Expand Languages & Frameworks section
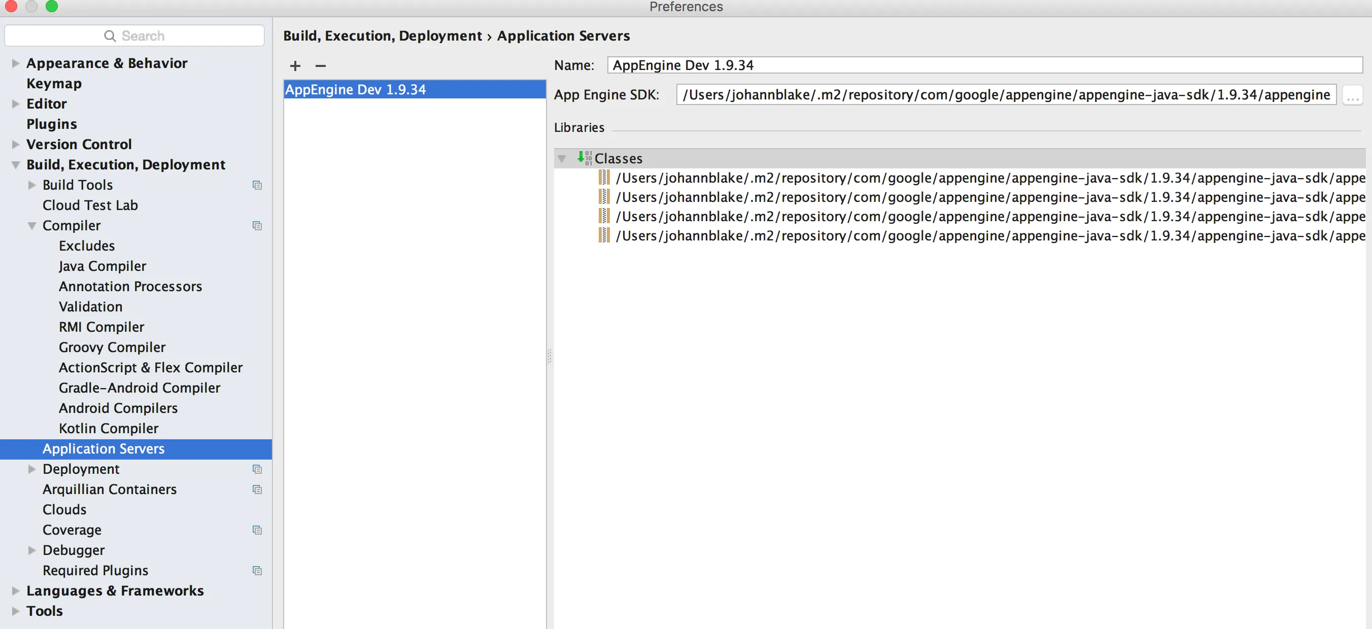 [15, 590]
